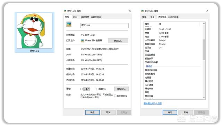Confirm with 确定 in the Details dialog
This screenshot has width=222, height=126.
pos(170,112)
